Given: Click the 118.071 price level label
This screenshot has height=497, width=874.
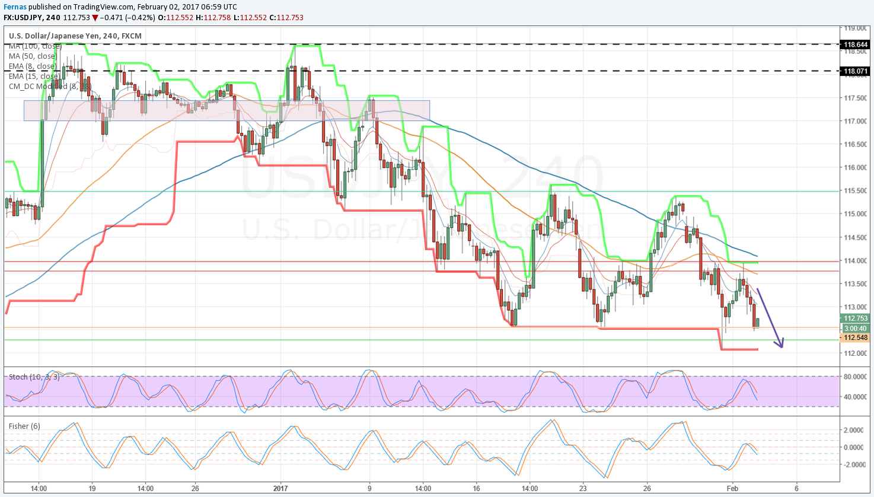Looking at the screenshot, I should point(856,71).
